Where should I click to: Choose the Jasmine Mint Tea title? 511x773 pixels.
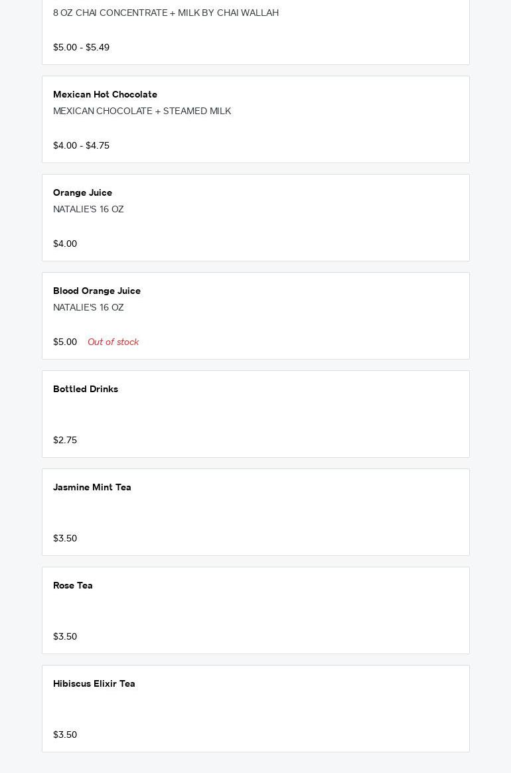92,488
